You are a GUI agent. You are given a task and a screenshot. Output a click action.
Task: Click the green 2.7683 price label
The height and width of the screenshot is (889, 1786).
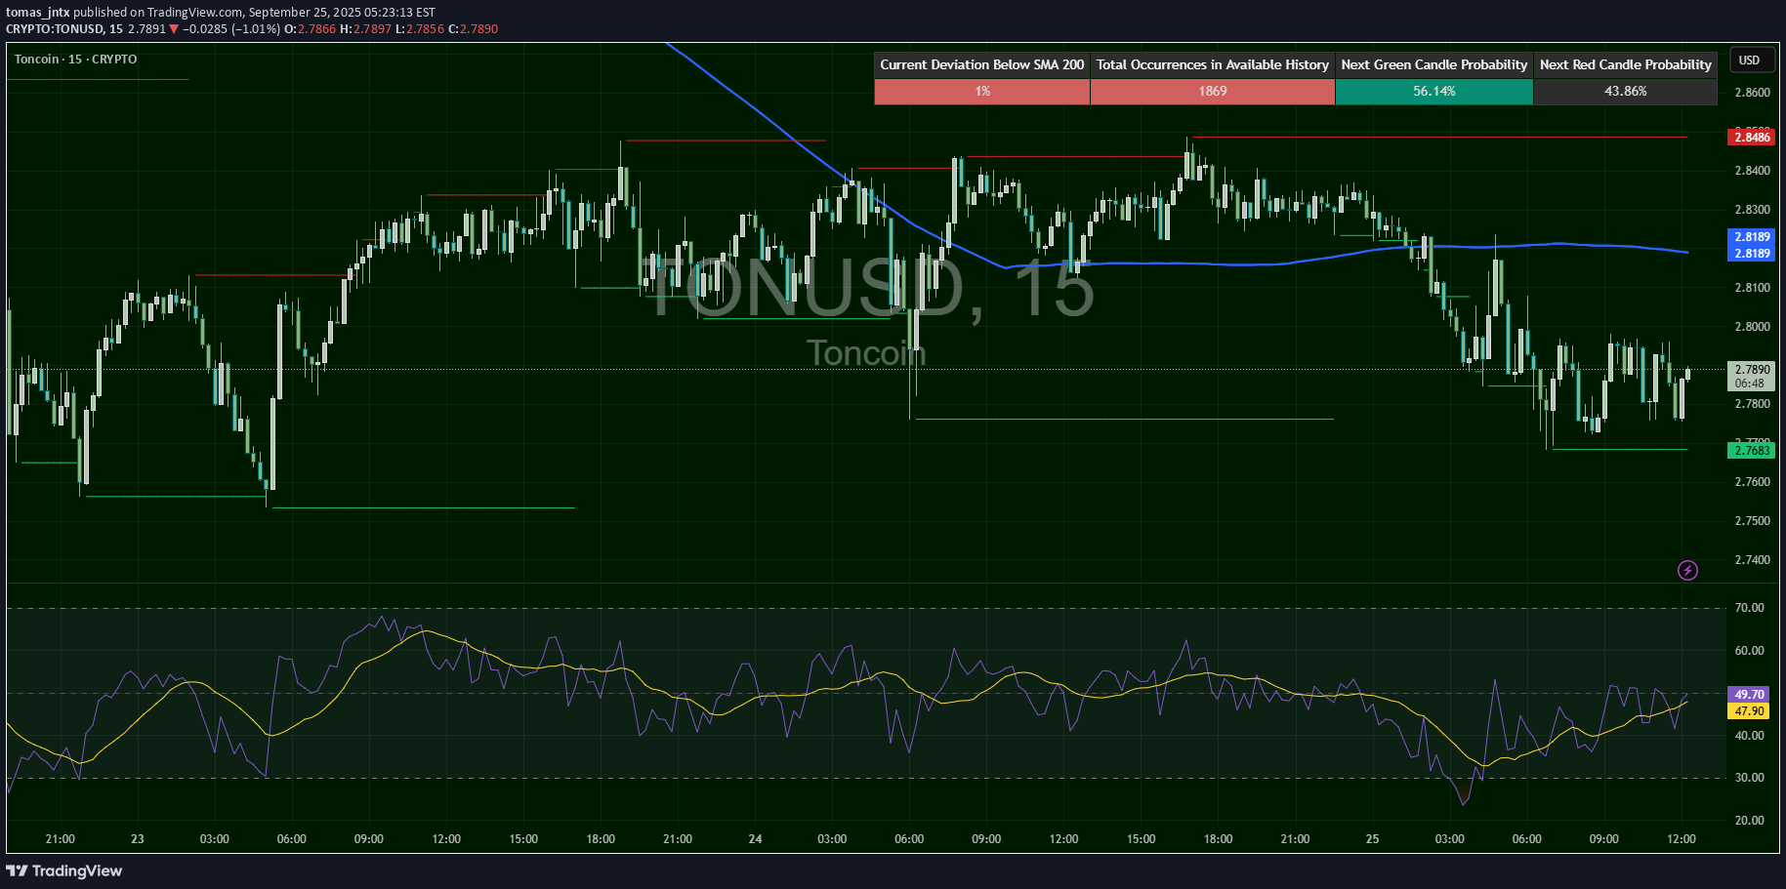tap(1752, 450)
